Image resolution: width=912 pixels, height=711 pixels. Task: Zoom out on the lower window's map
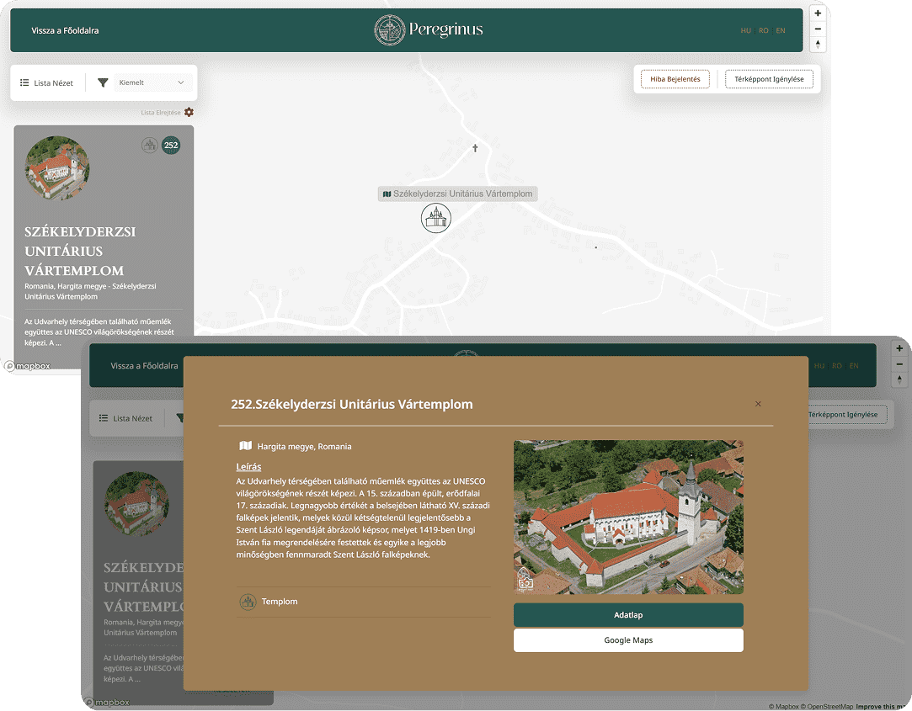pyautogui.click(x=899, y=364)
